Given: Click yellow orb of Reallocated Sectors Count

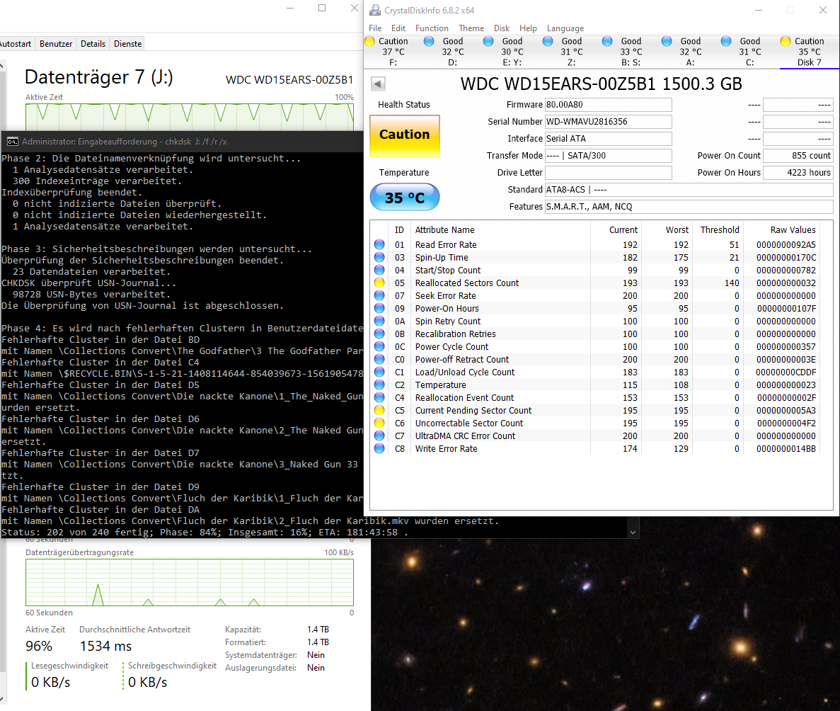Looking at the screenshot, I should tap(379, 283).
